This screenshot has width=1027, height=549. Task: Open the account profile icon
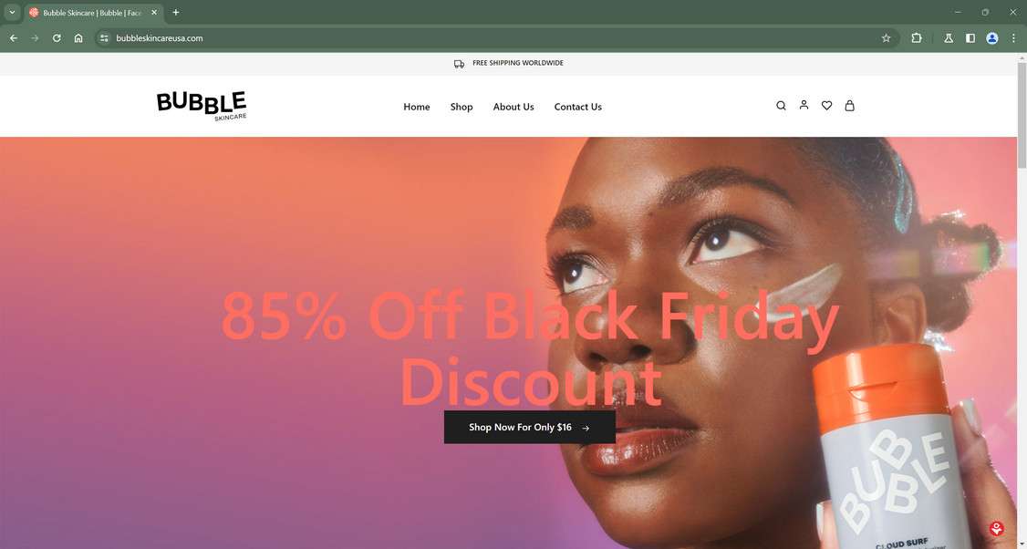[x=804, y=105]
